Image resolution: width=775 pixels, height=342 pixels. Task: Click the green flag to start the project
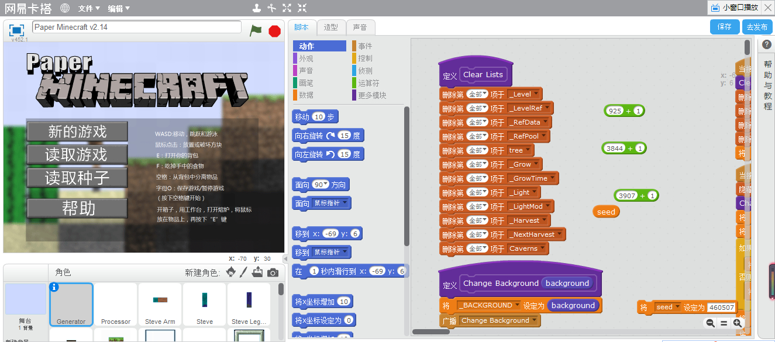coord(256,30)
